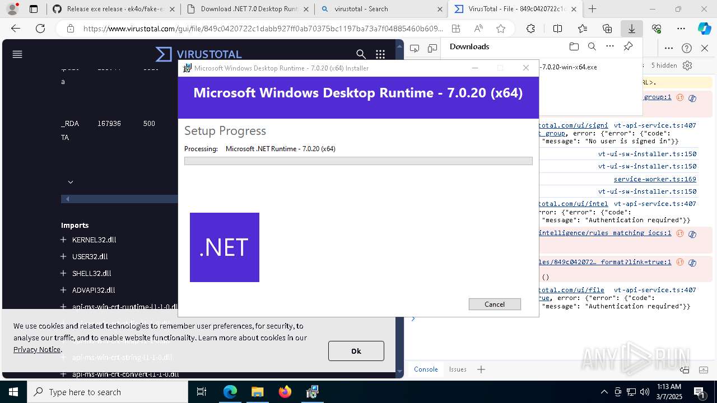Expand sections list chevron below _RDATA
The height and width of the screenshot is (403, 717).
tap(71, 182)
